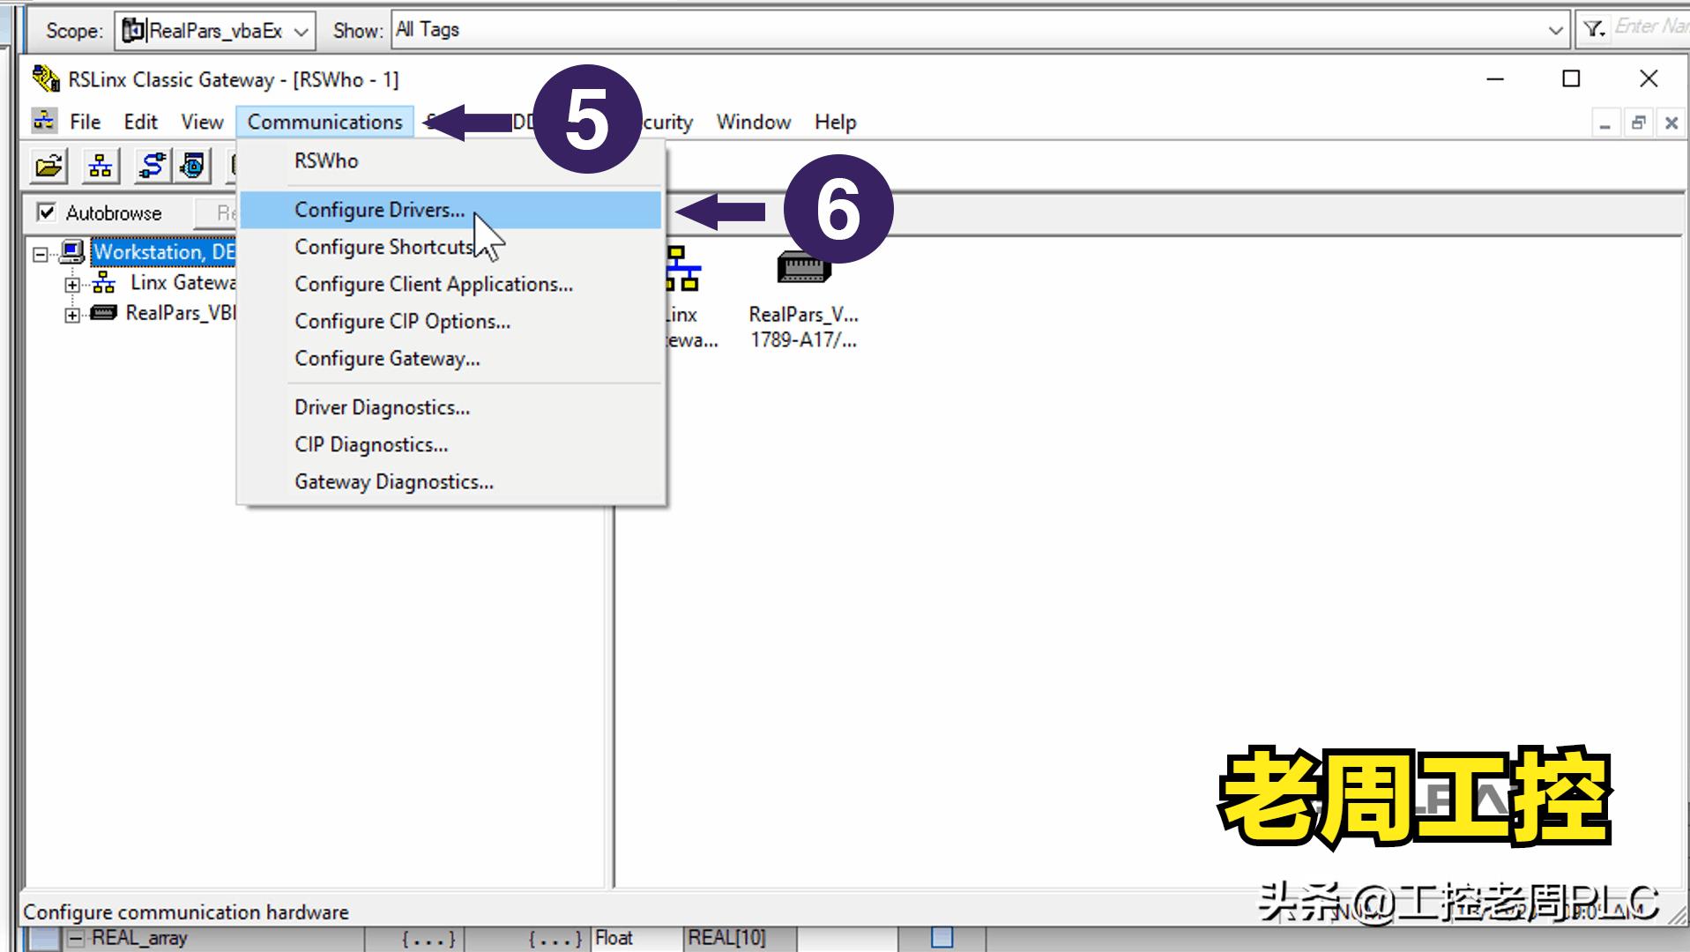Select the RealPars_VBI tree item
The image size is (1690, 952).
tap(180, 313)
